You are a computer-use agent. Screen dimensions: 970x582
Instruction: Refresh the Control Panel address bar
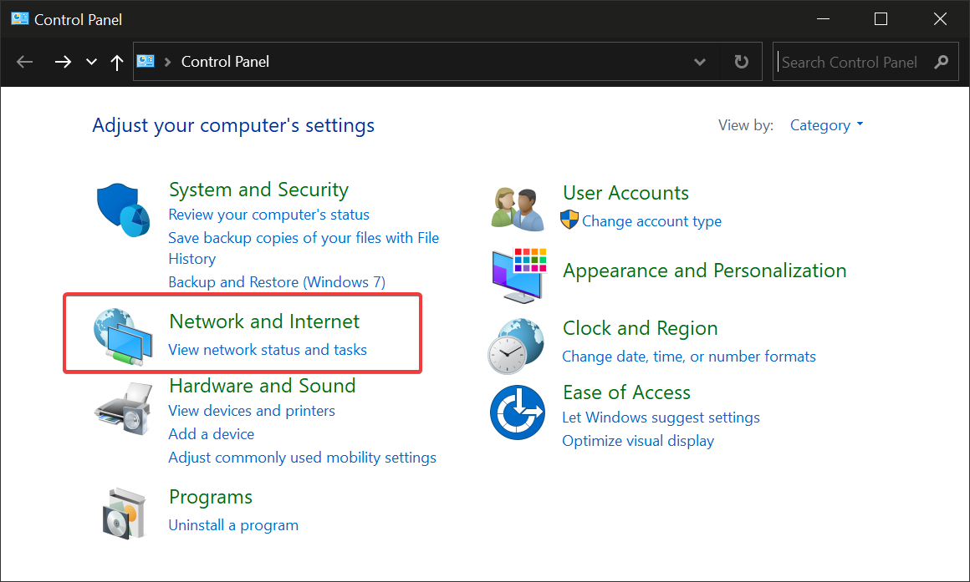(x=741, y=62)
